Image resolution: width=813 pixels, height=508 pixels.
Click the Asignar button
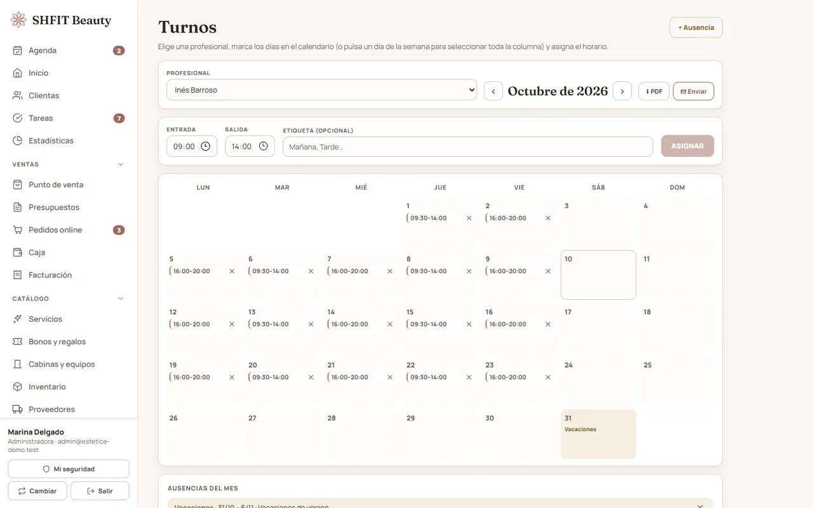pyautogui.click(x=687, y=146)
